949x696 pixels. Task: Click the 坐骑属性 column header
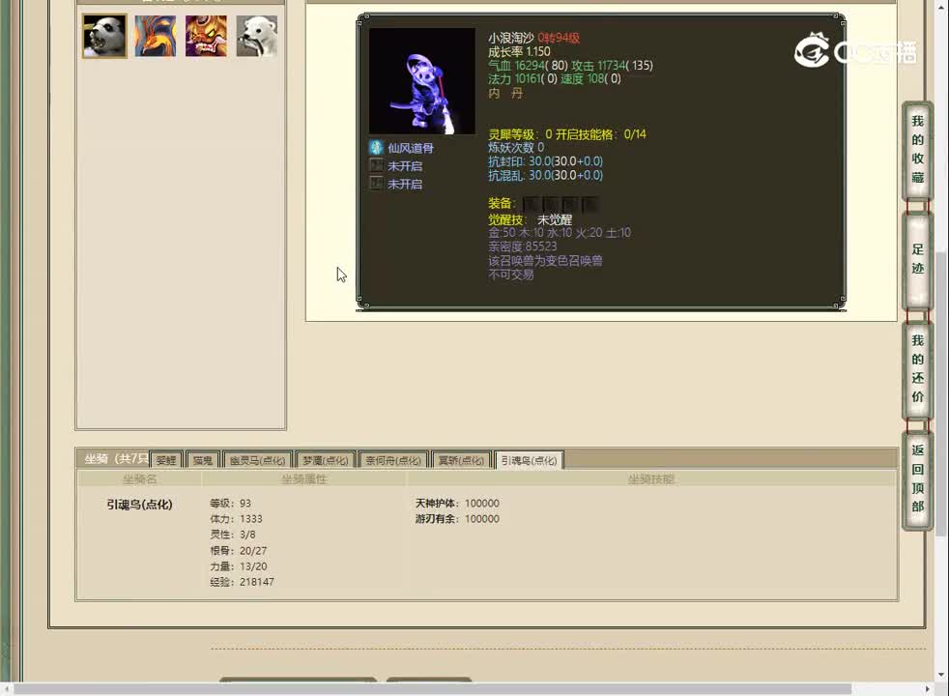303,478
